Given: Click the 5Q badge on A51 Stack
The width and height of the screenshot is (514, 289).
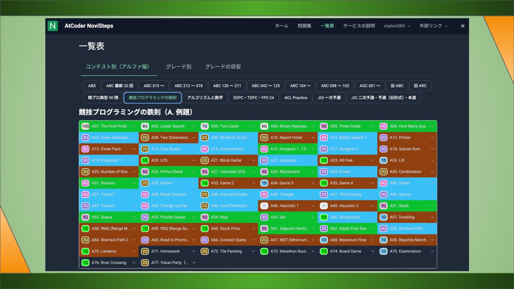Looking at the screenshot, I should click(383, 206).
